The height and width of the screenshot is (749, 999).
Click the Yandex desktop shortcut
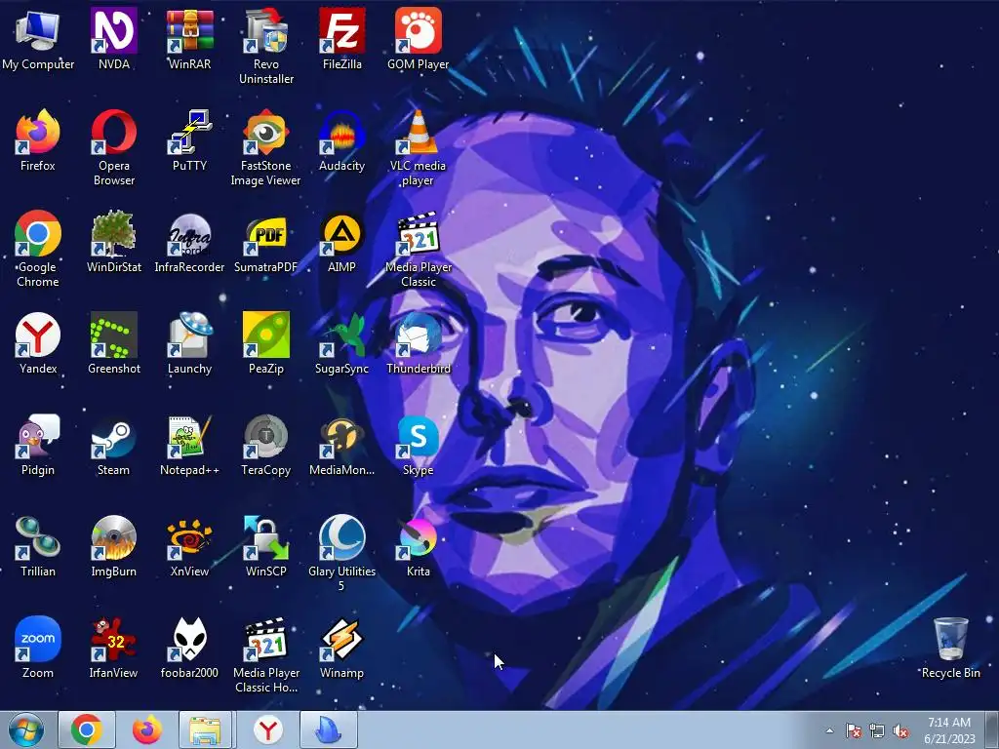[x=38, y=343]
